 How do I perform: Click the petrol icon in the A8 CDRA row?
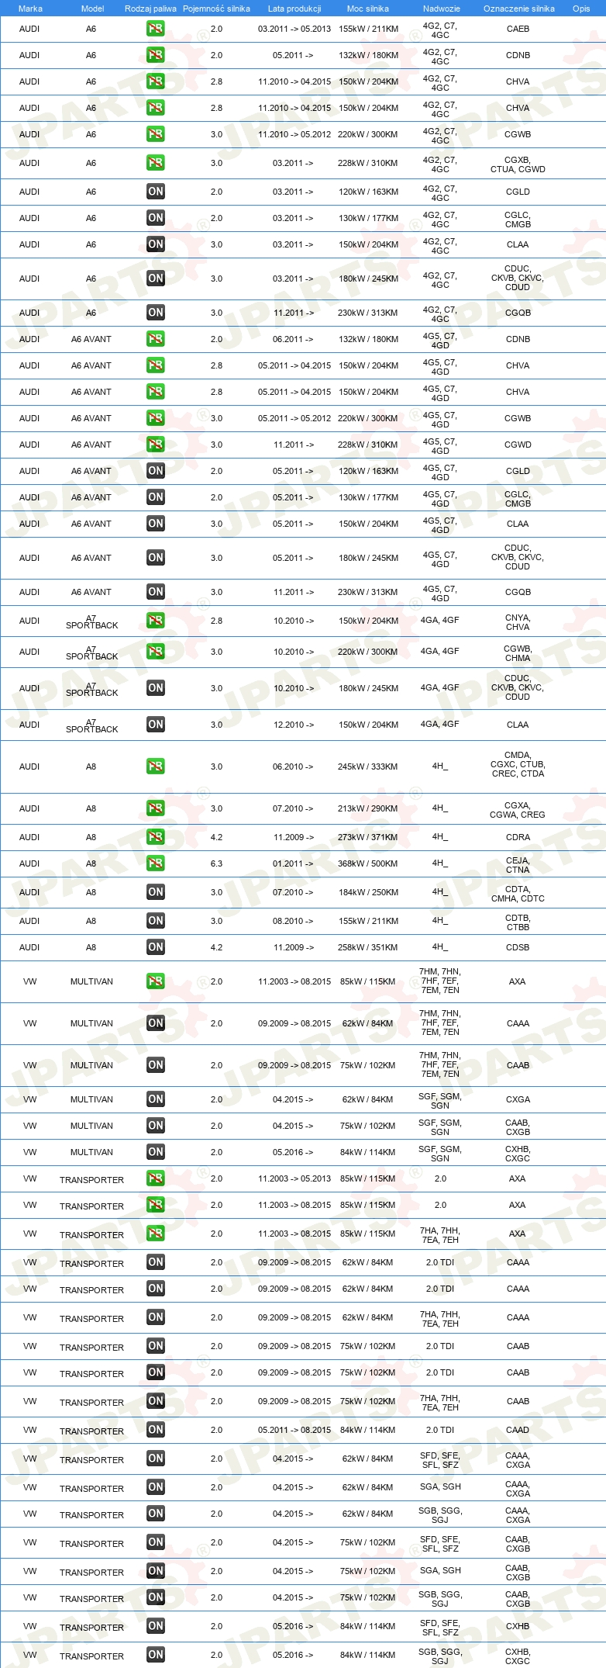[x=156, y=837]
